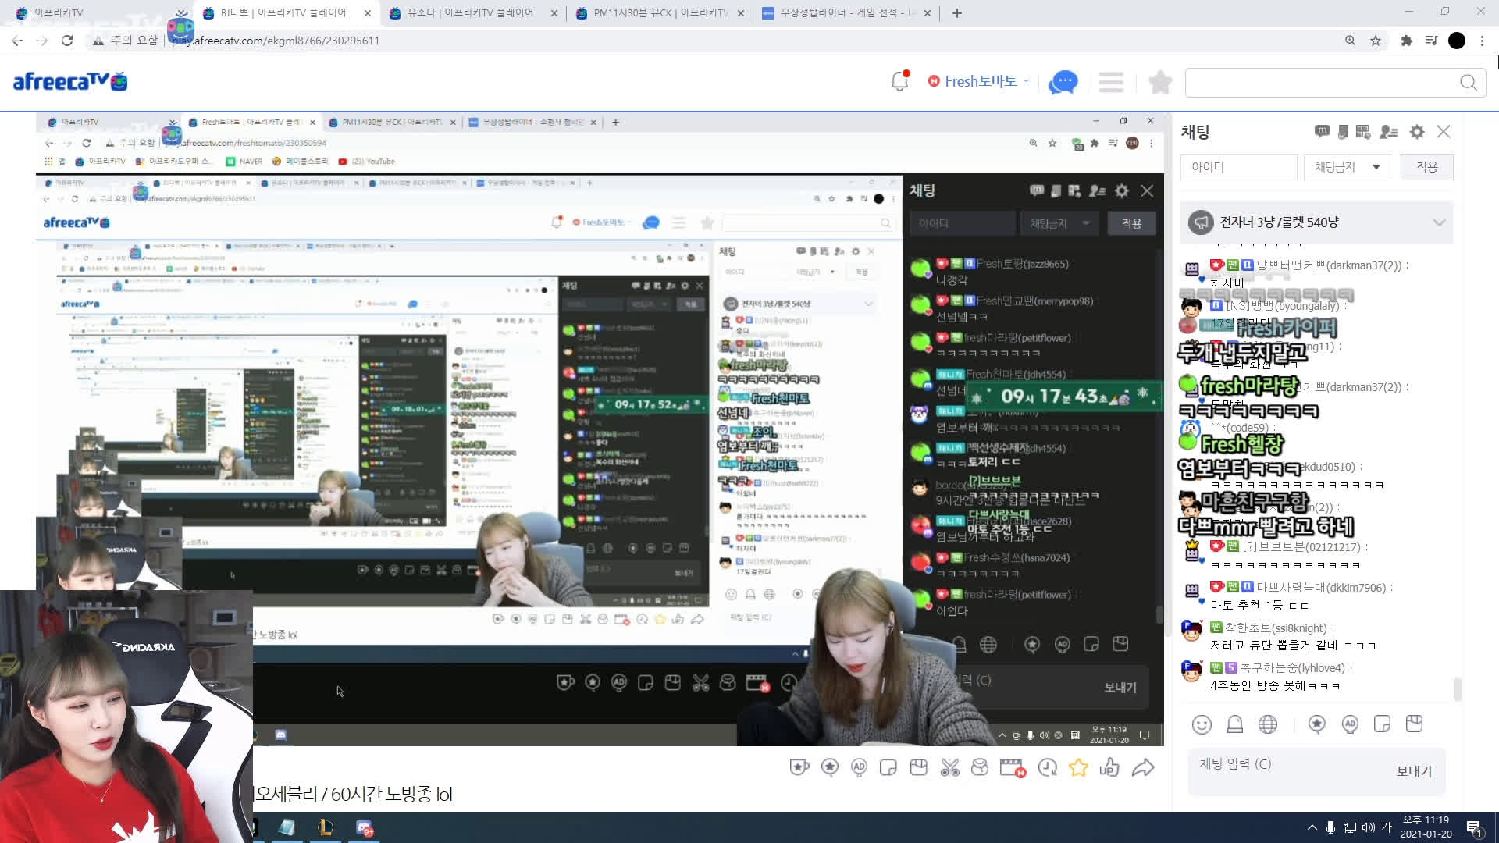1499x843 pixels.
Task: Click the UP thumbs-up icon on player toolbar
Action: (x=1109, y=767)
